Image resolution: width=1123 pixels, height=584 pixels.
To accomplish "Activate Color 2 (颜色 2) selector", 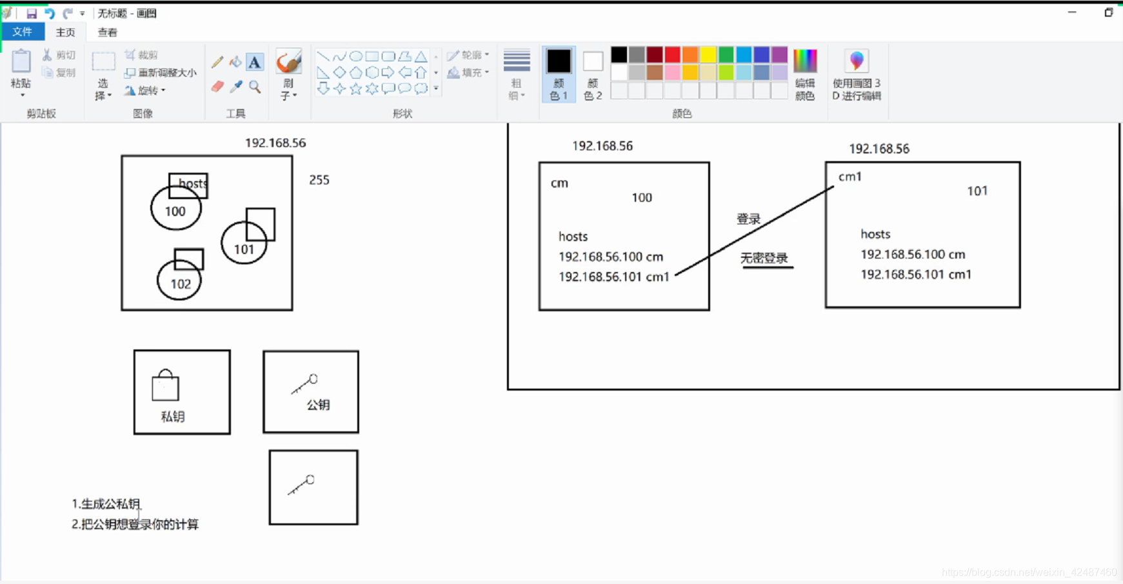I will tap(593, 75).
